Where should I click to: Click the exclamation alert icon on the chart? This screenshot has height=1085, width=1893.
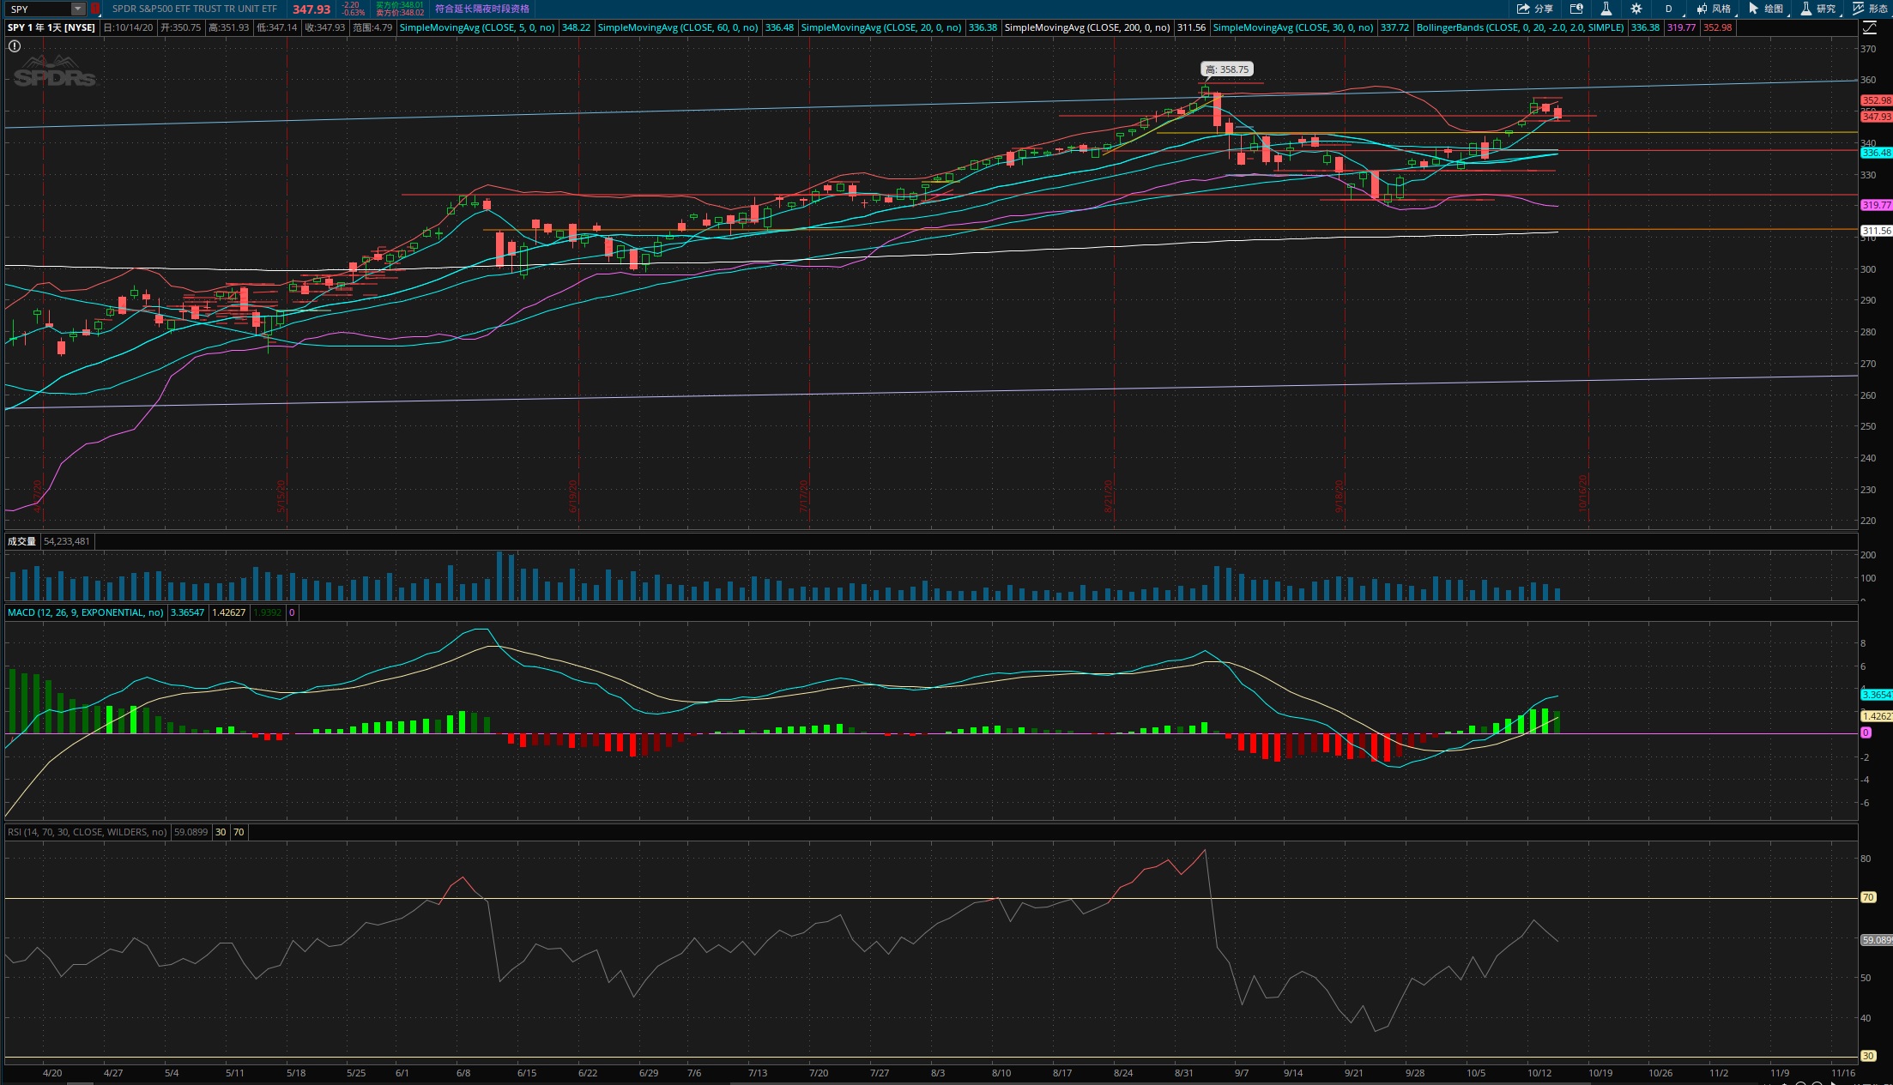click(15, 46)
